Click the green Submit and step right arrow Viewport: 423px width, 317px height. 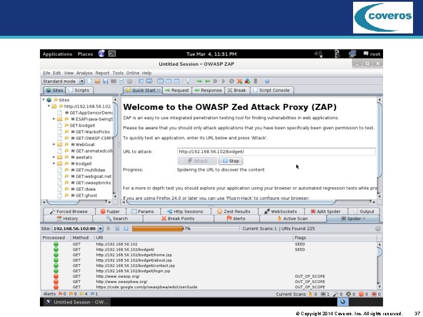(199, 81)
